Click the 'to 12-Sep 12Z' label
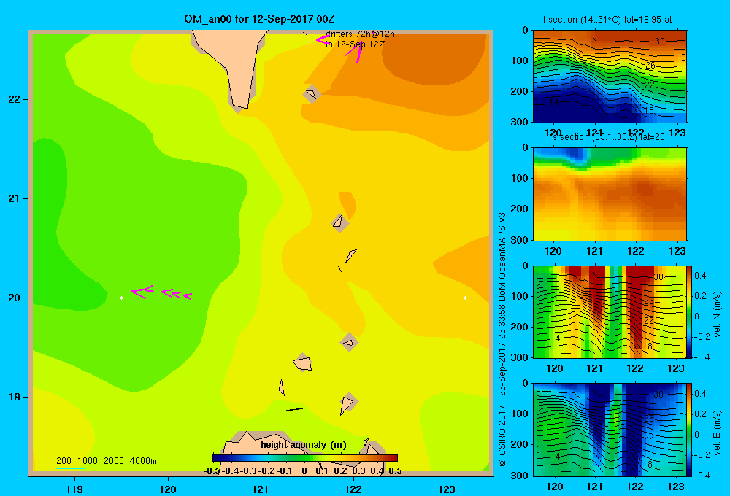 pyautogui.click(x=355, y=44)
